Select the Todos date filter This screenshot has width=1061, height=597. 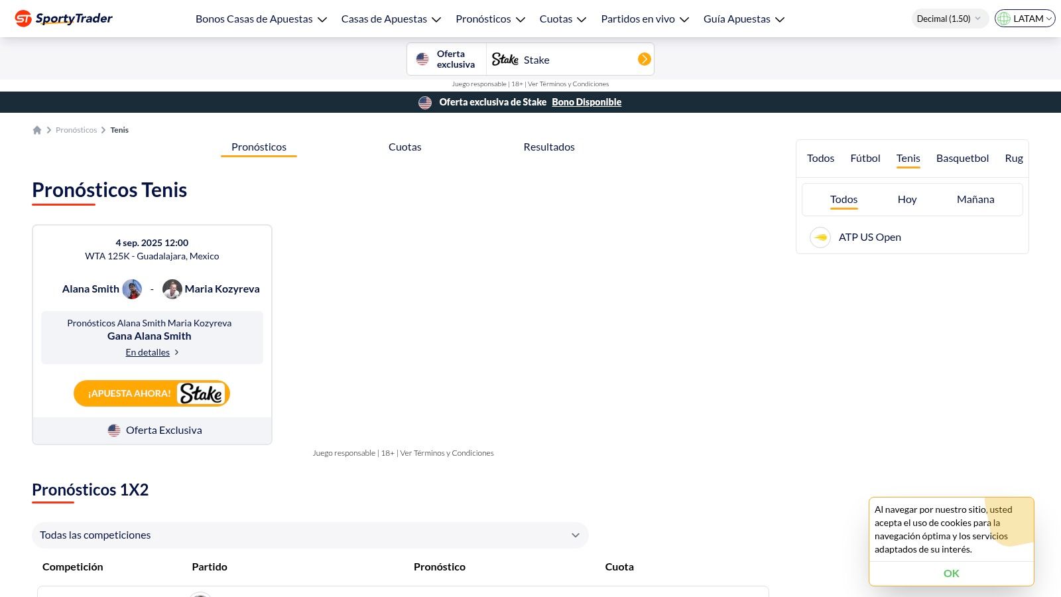pos(843,200)
